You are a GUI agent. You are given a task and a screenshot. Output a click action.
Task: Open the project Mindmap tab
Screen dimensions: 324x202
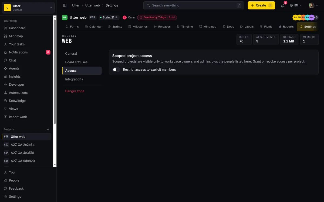click(x=208, y=27)
